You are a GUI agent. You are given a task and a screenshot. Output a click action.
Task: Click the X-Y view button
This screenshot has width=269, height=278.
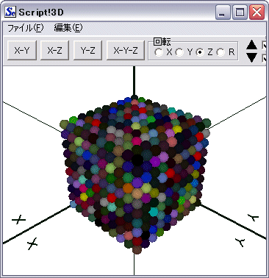coord(22,51)
